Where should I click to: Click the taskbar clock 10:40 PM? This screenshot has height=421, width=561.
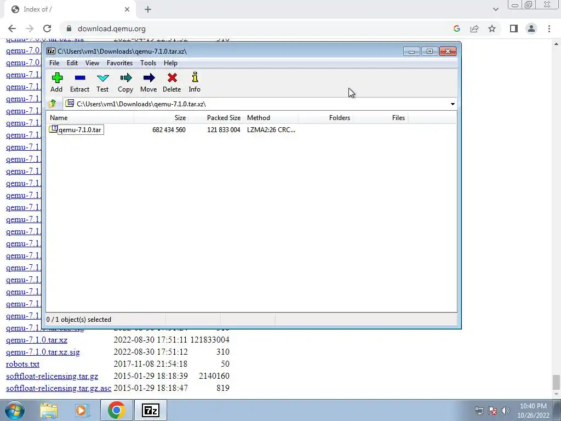tap(533, 406)
